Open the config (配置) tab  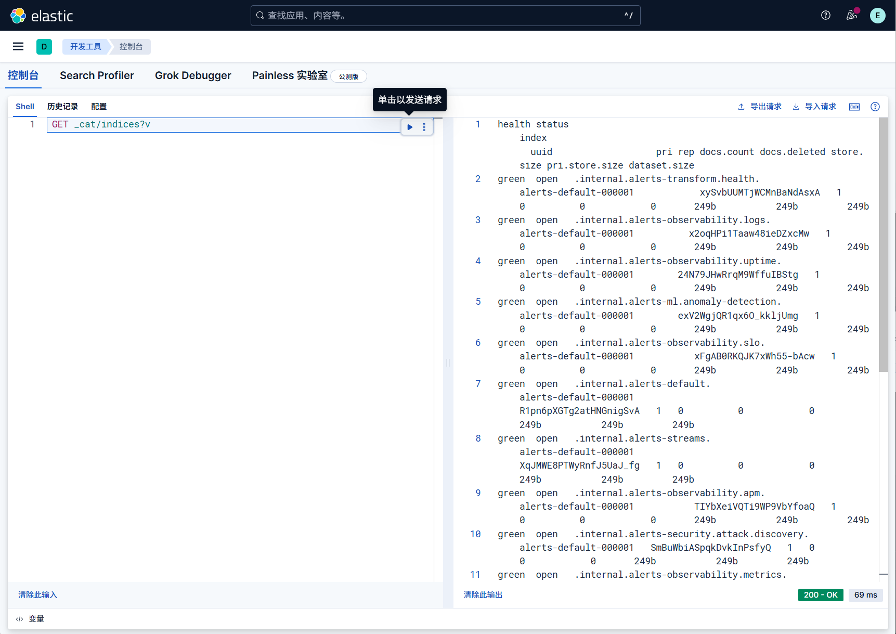pos(99,107)
